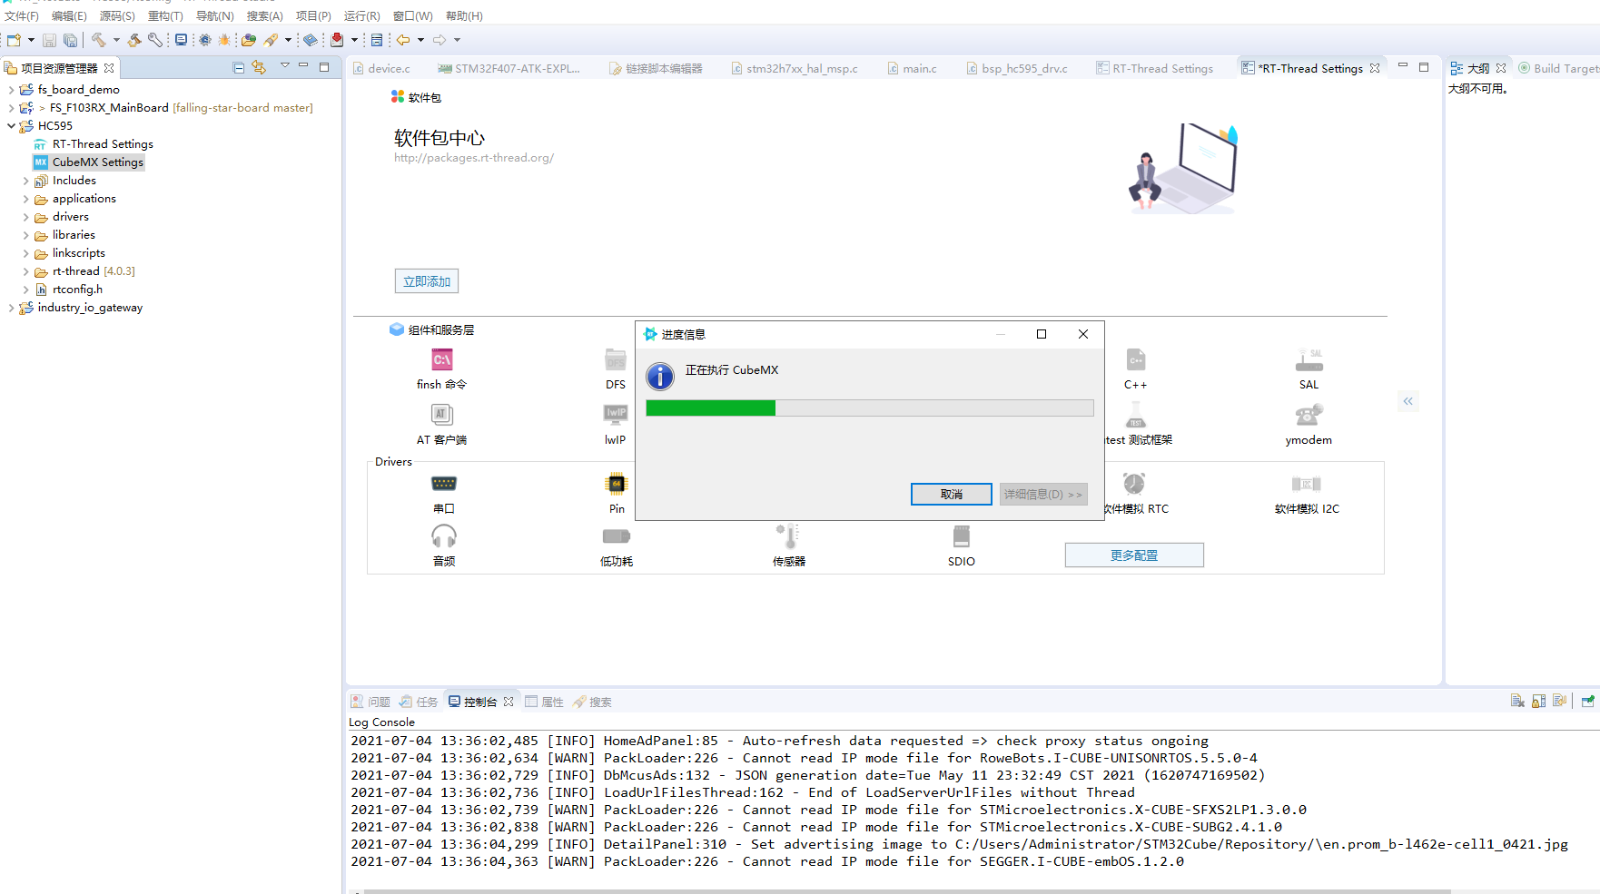Click the build hammer icon in toolbar
The image size is (1600, 894).
(x=99, y=40)
